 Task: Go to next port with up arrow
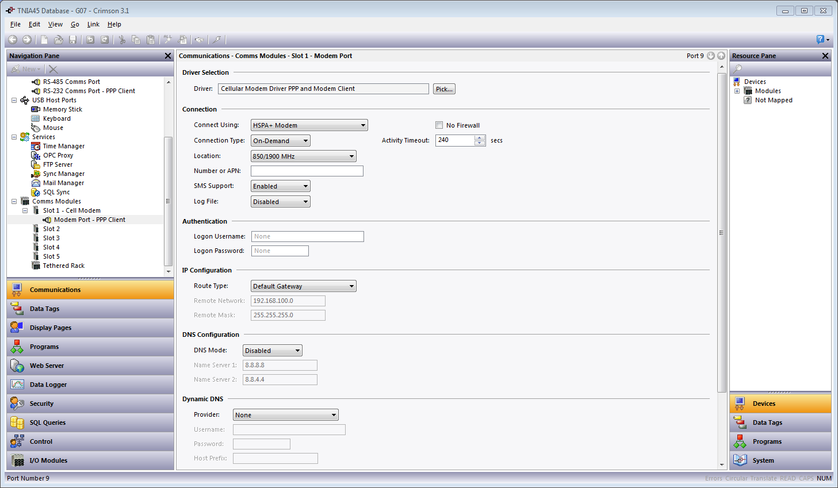click(x=721, y=56)
